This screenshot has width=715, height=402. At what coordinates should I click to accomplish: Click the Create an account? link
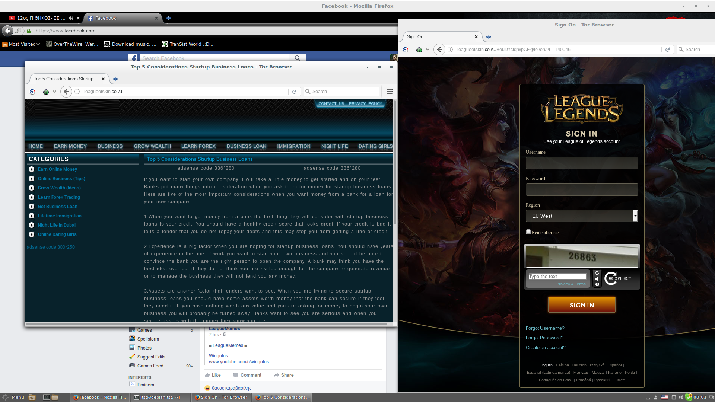coord(546,348)
